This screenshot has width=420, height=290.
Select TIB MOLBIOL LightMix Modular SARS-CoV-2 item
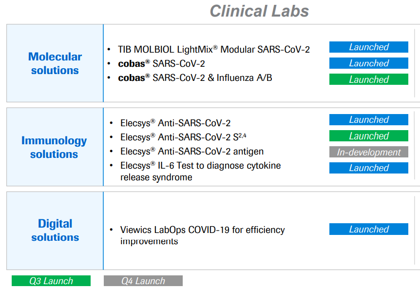pos(214,49)
